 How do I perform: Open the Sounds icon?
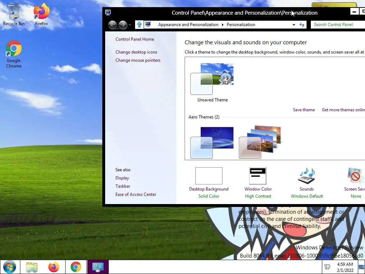pos(307,176)
